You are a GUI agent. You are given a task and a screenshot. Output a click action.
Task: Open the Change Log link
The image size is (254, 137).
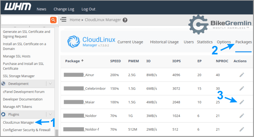coord(64,9)
